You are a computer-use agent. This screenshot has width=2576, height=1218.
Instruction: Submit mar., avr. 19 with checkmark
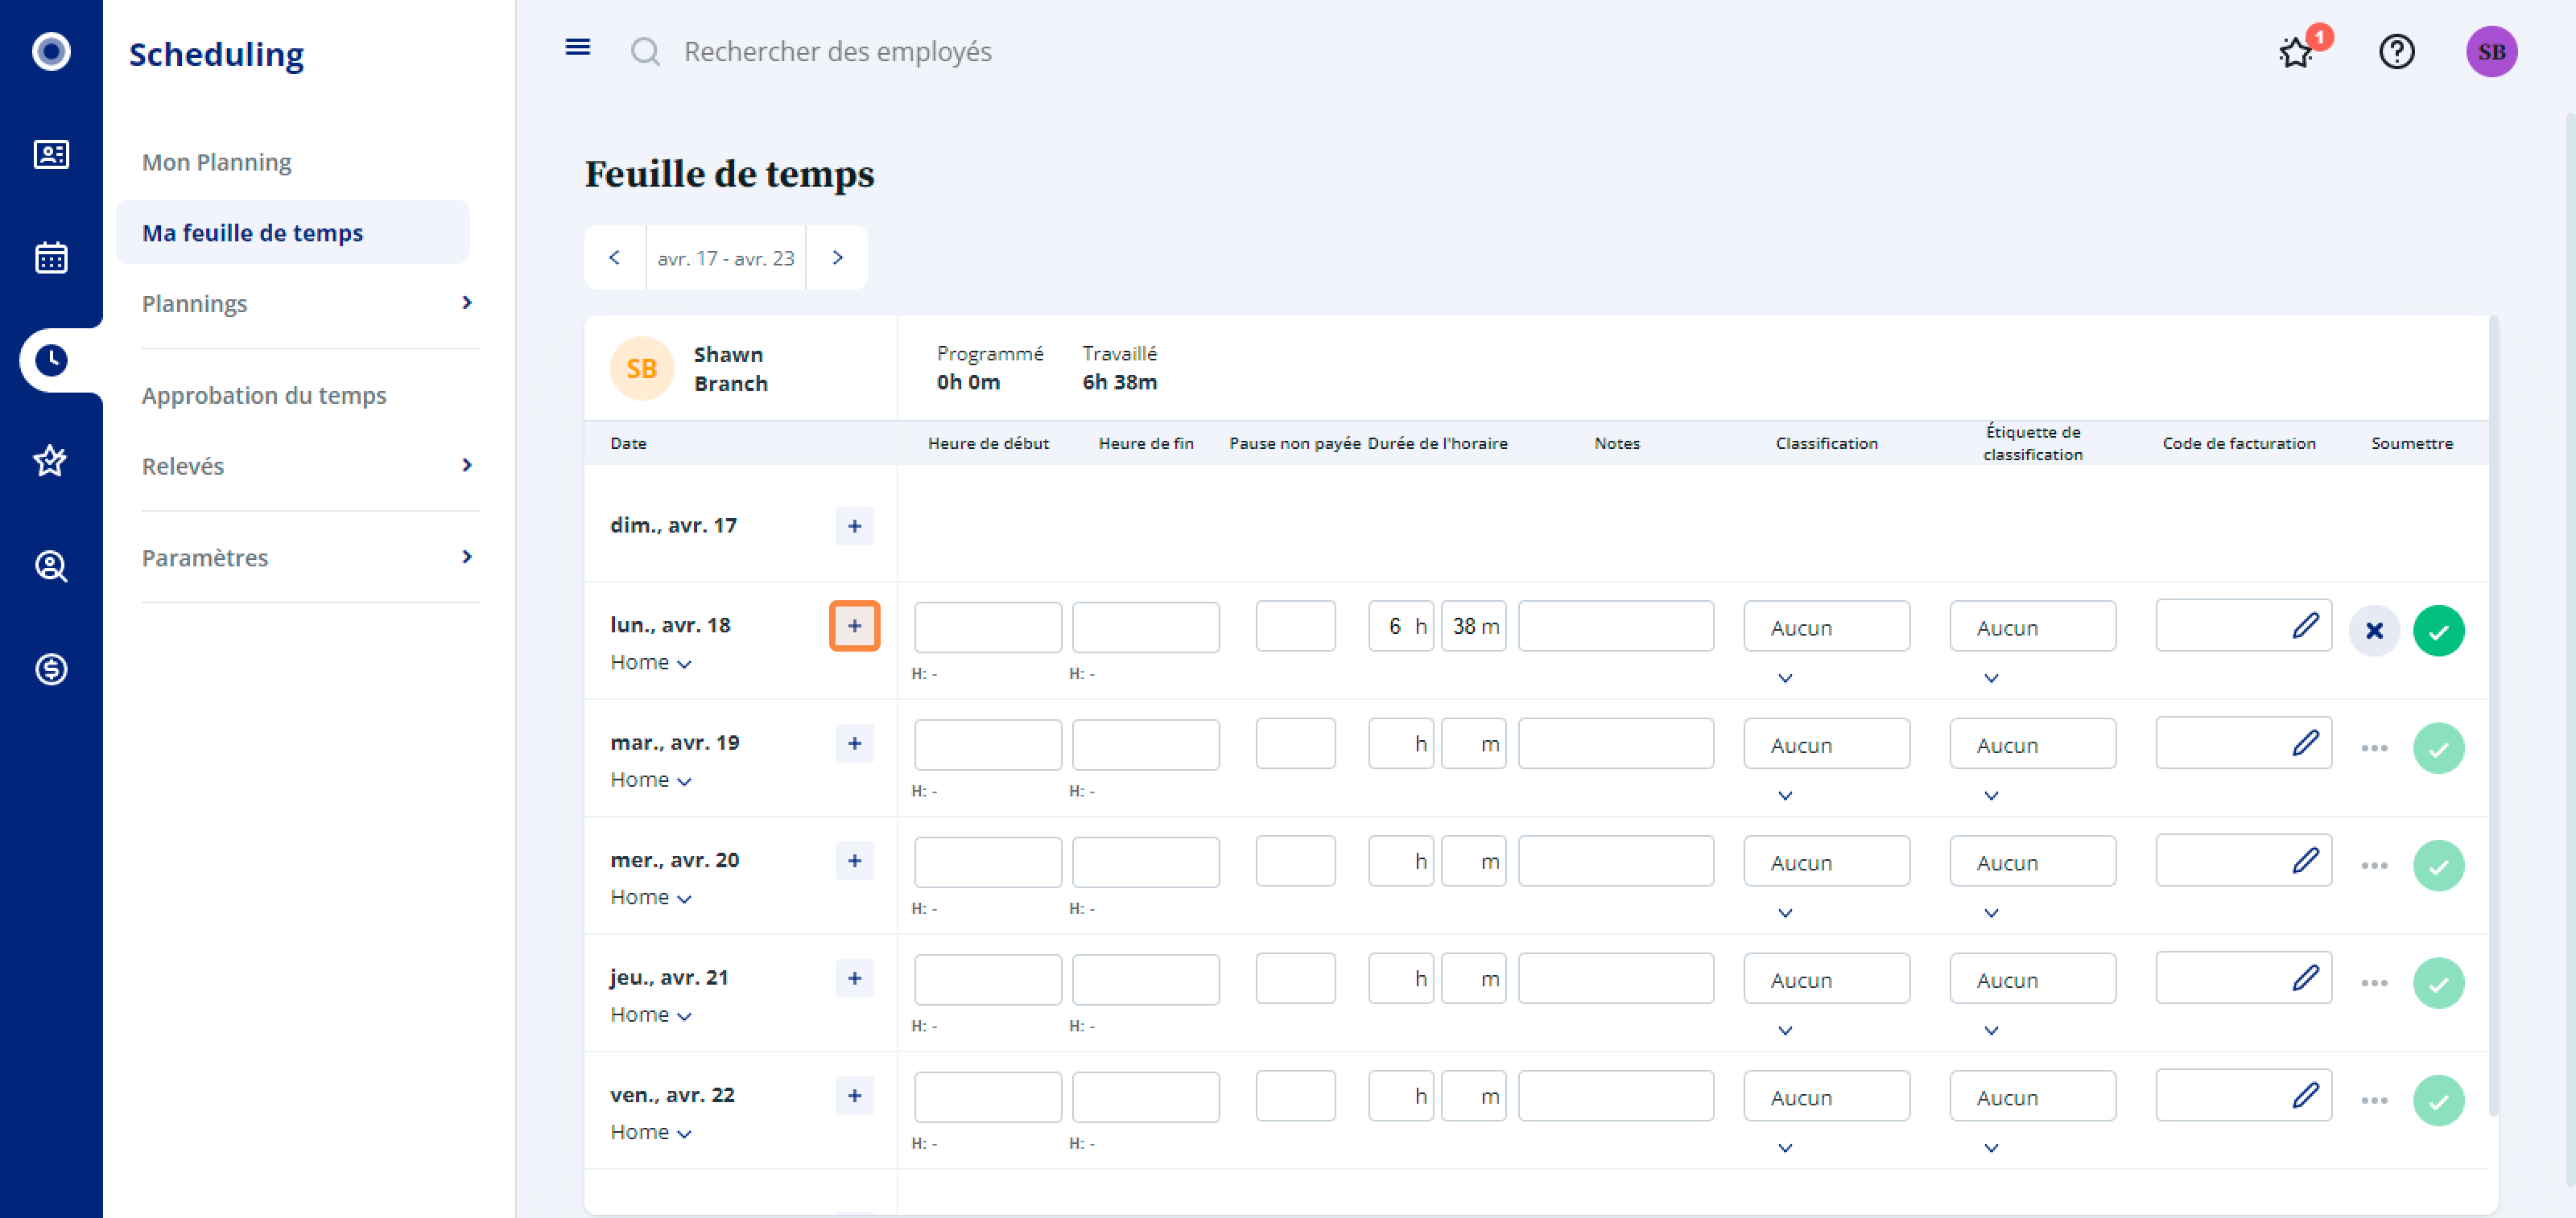point(2438,748)
